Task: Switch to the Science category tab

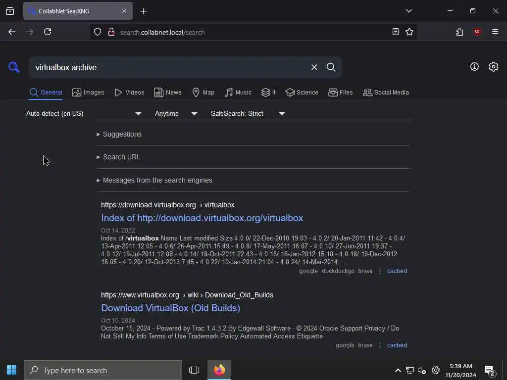Action: coord(302,93)
